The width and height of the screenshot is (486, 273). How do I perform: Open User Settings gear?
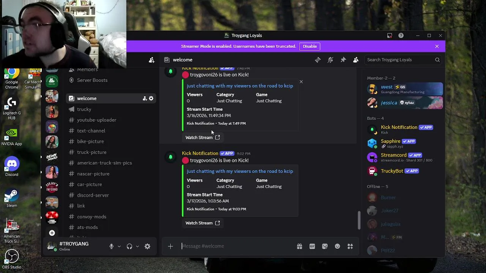(x=147, y=246)
